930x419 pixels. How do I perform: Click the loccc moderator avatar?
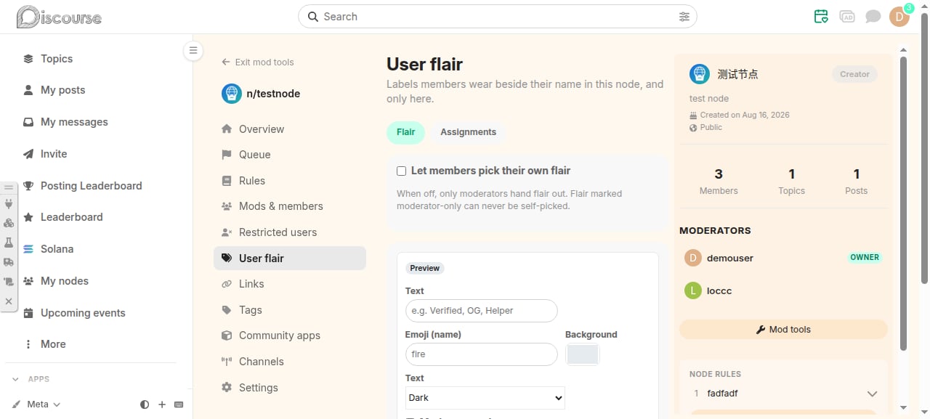pos(693,290)
